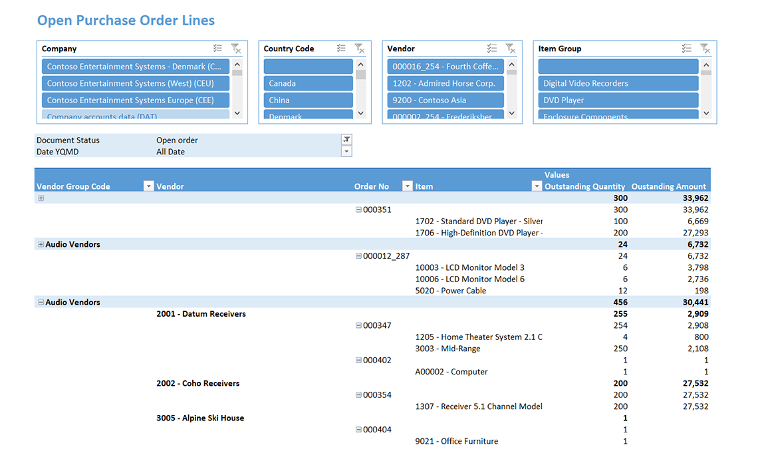Viewport: 758px width, 457px height.
Task: Collapse order 000351
Action: tap(358, 210)
